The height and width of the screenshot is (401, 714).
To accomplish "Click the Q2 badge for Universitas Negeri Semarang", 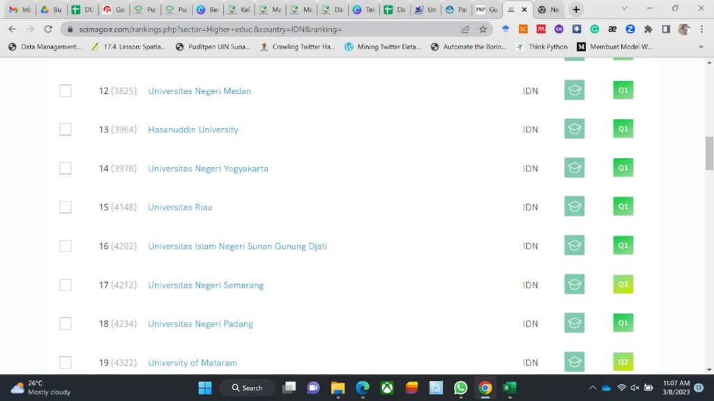I will [x=623, y=285].
